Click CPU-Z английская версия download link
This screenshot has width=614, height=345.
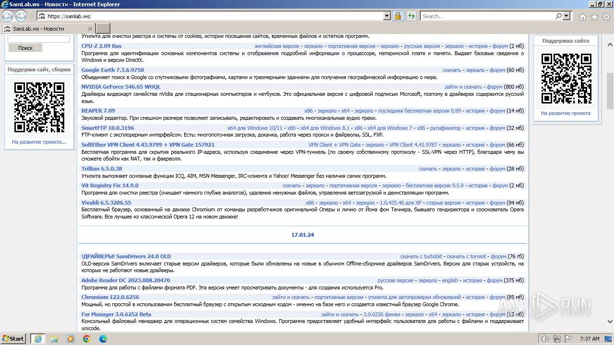pos(277,46)
